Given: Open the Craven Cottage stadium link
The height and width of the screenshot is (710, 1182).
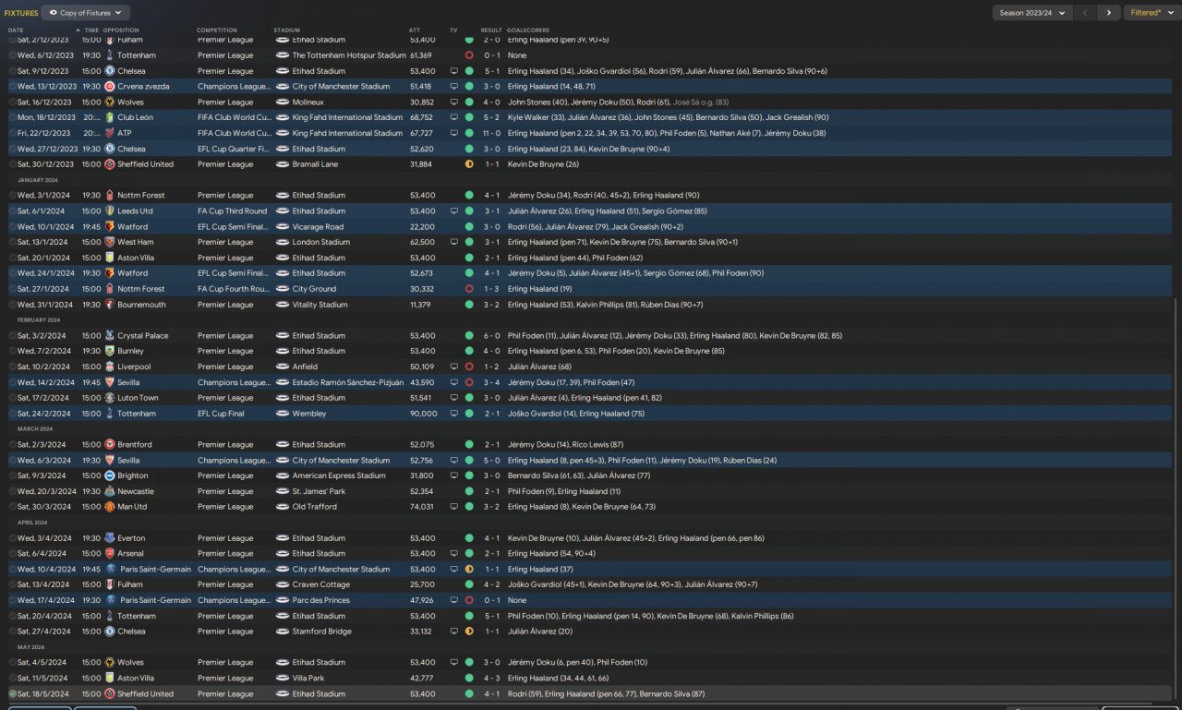Looking at the screenshot, I should pos(320,584).
